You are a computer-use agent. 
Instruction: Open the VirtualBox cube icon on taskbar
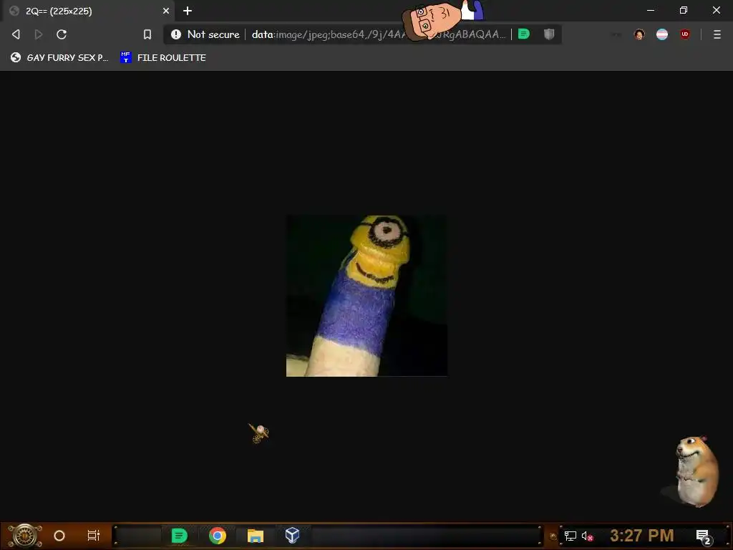click(292, 535)
